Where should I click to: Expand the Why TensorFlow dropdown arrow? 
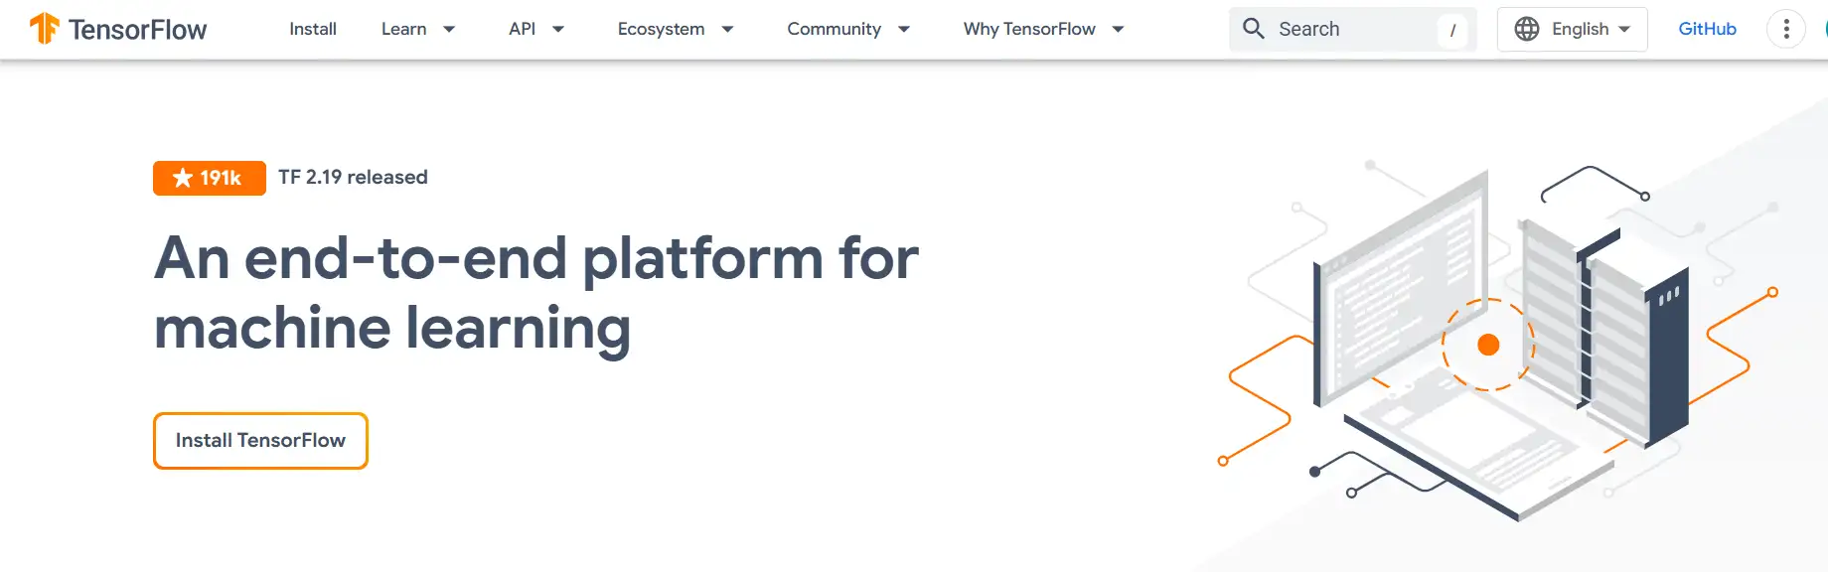click(x=1118, y=30)
